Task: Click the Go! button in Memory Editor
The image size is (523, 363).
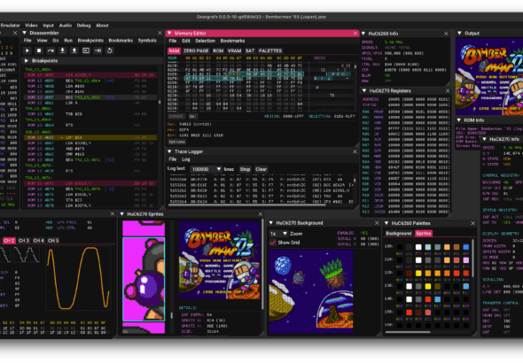Action: pos(192,116)
